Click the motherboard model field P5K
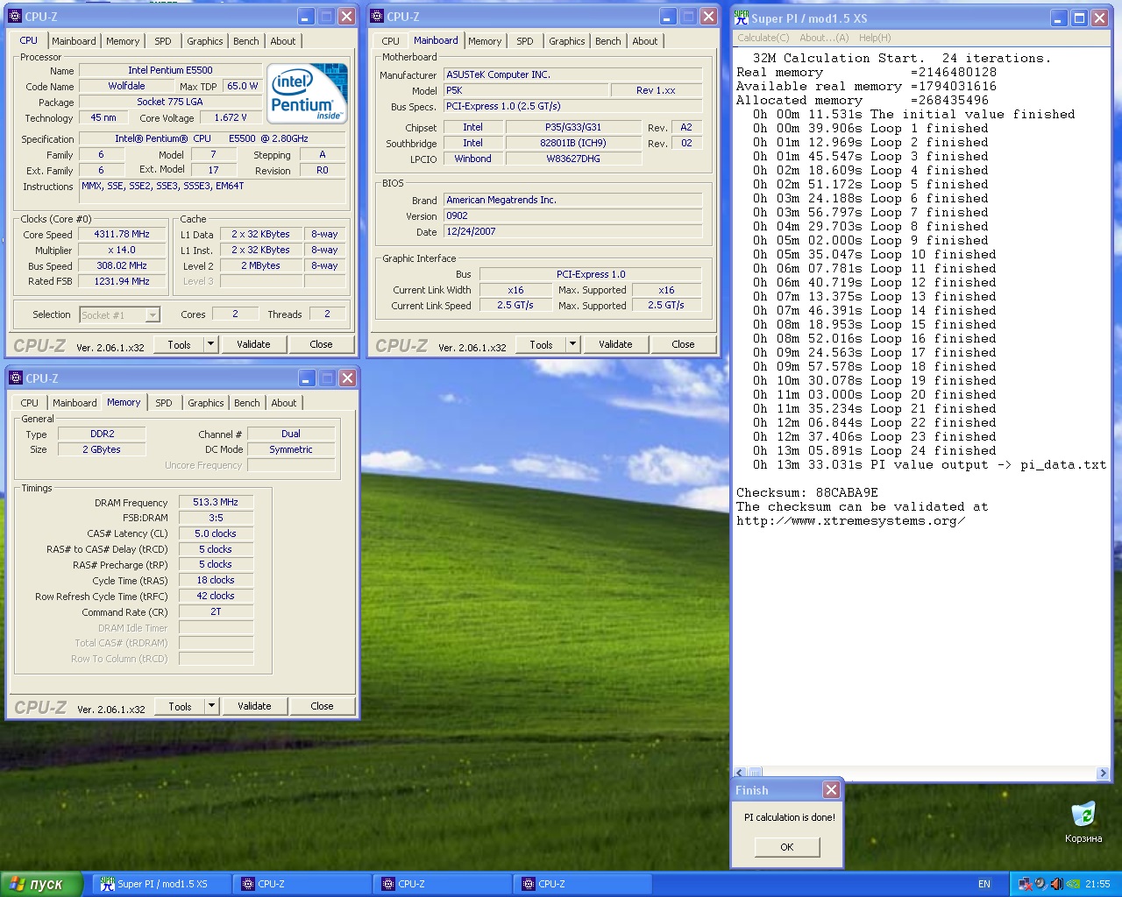Viewport: 1122px width, 897px height. (526, 90)
